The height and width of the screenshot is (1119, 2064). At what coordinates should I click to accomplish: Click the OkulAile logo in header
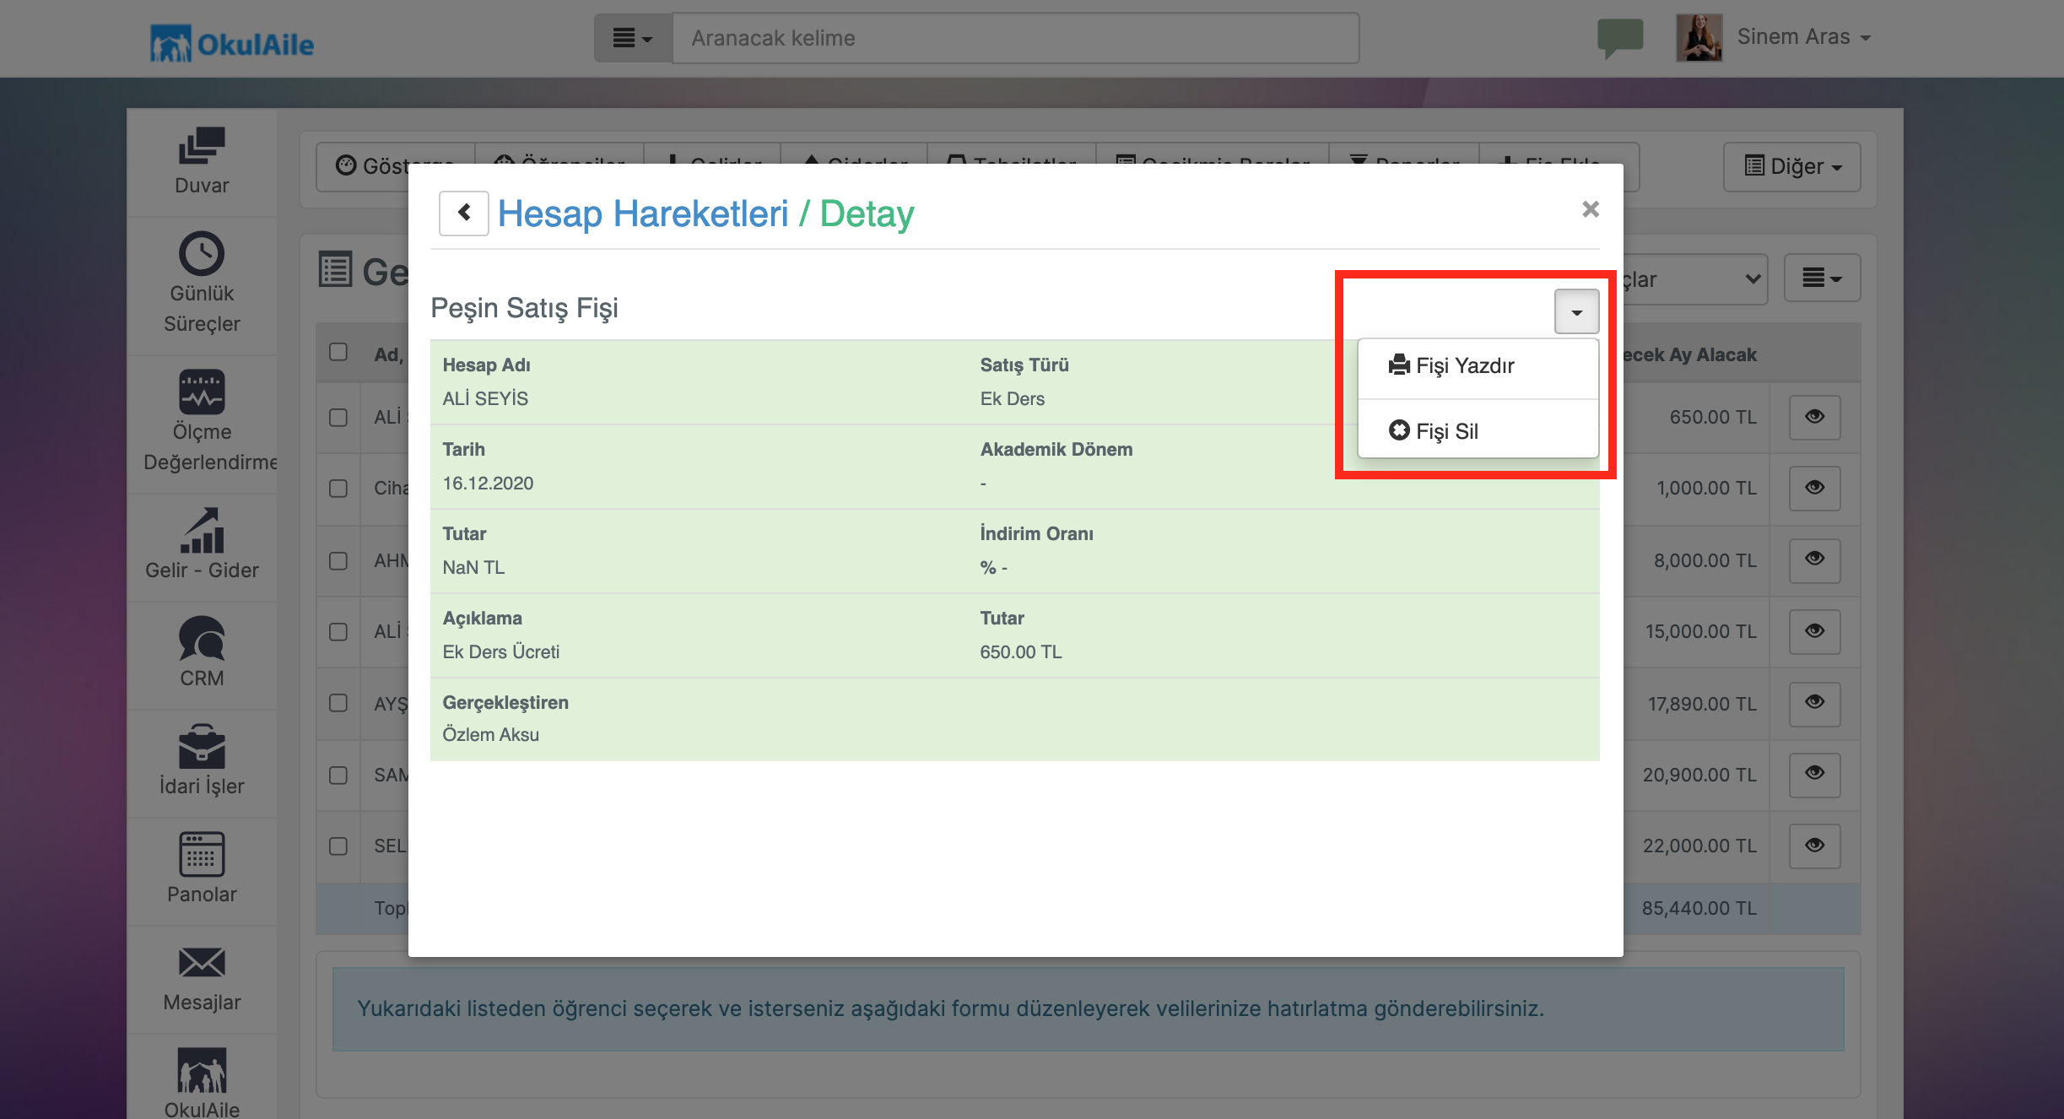232,42
